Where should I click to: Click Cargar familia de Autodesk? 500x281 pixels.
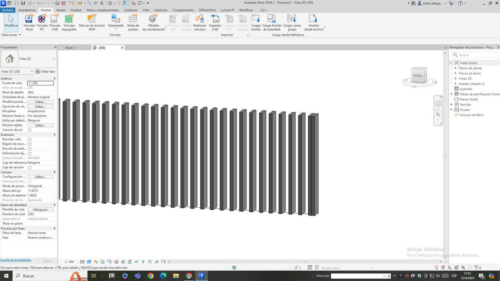click(x=272, y=23)
